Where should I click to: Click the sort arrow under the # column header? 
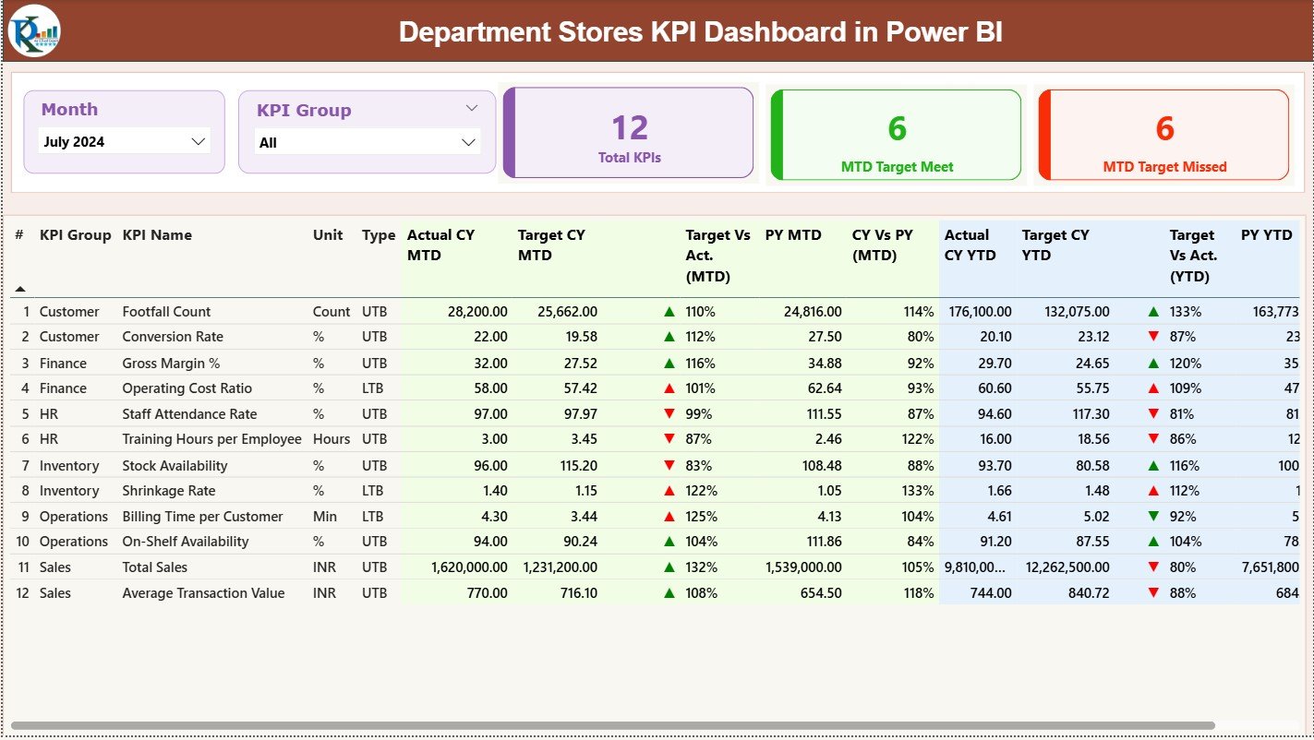18,288
